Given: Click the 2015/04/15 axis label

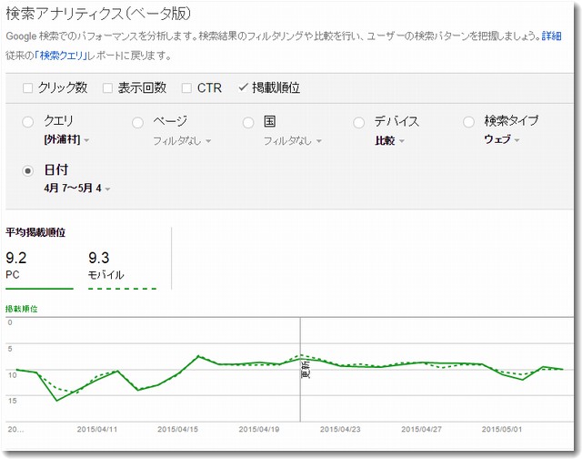Looking at the screenshot, I should tap(178, 429).
